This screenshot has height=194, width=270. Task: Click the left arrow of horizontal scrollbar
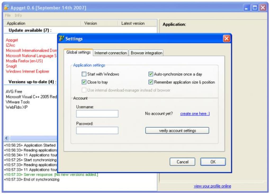click(x=7, y=138)
